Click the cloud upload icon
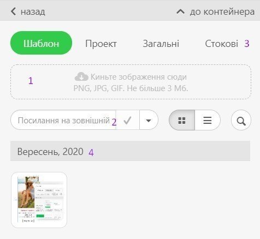The image size is (260, 239). [81, 76]
